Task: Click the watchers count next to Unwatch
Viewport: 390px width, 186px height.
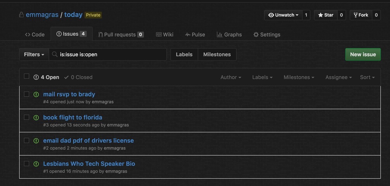Action: [x=306, y=15]
